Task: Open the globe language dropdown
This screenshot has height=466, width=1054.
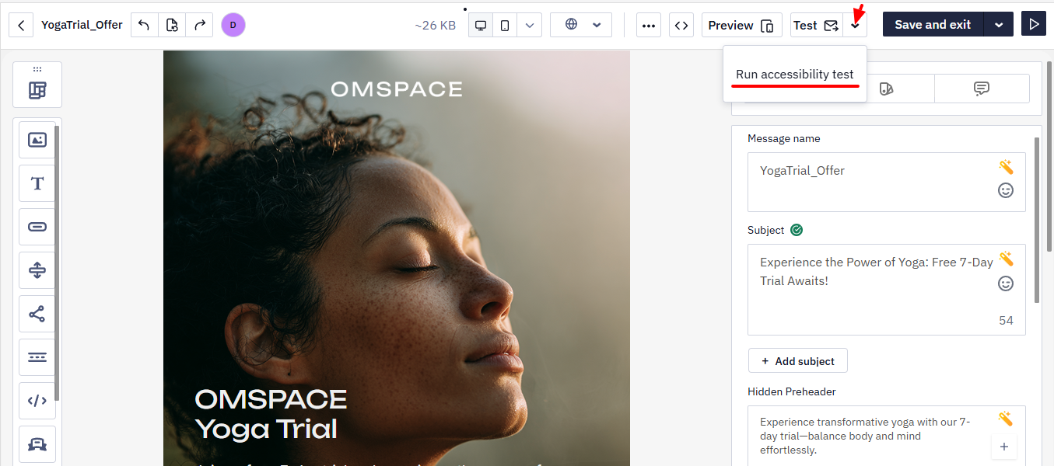Action: point(581,25)
